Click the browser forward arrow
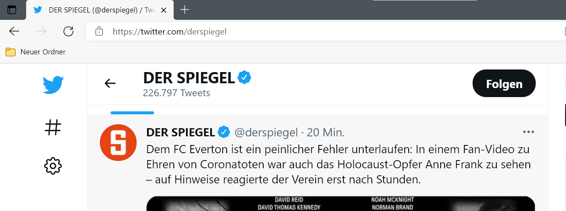The image size is (566, 211). click(42, 31)
